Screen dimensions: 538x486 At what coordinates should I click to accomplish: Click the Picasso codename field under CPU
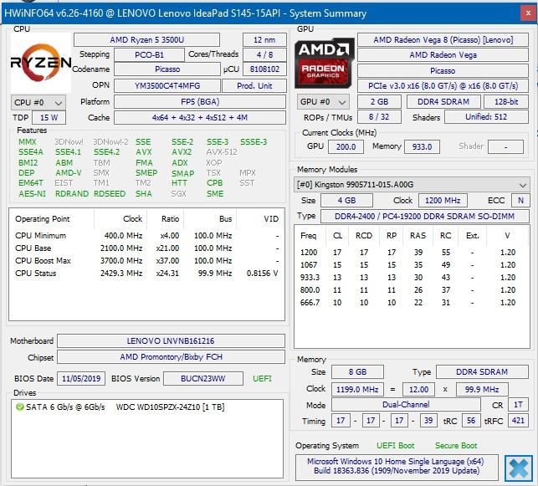click(x=167, y=69)
